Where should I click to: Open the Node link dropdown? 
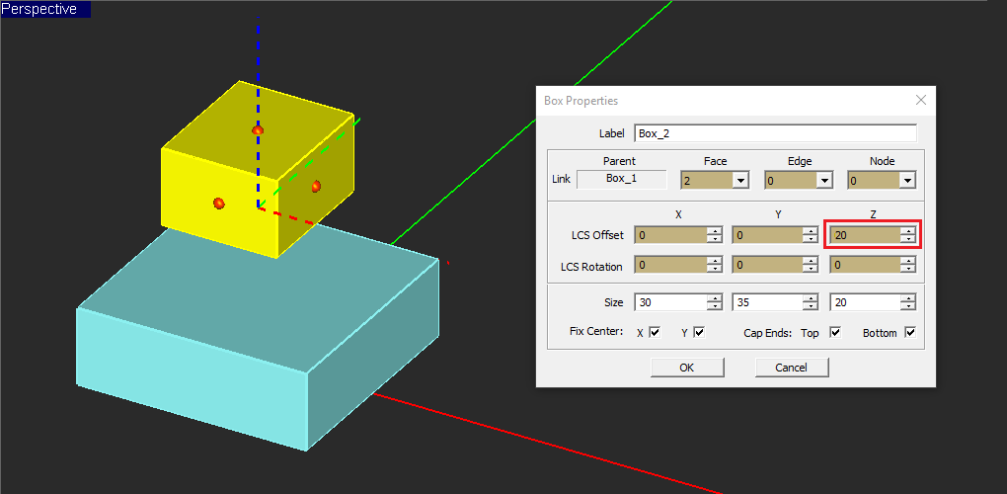click(x=907, y=181)
